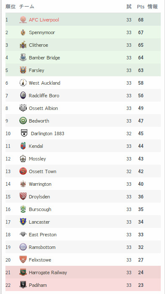Click the Ossett Town red badge
The height and width of the screenshot is (294, 165).
click(x=23, y=171)
